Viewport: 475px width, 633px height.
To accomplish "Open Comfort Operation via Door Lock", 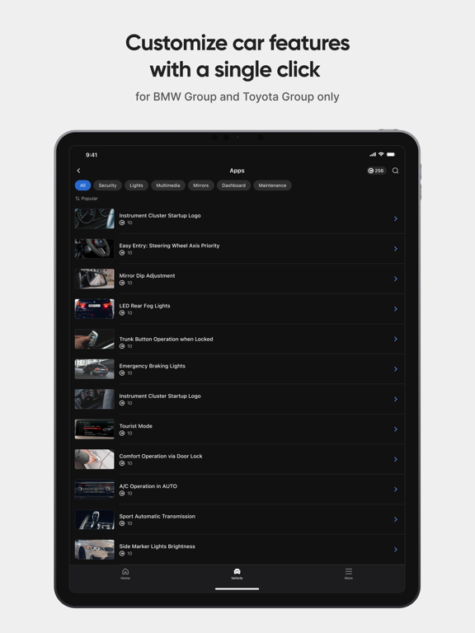I will (238, 459).
